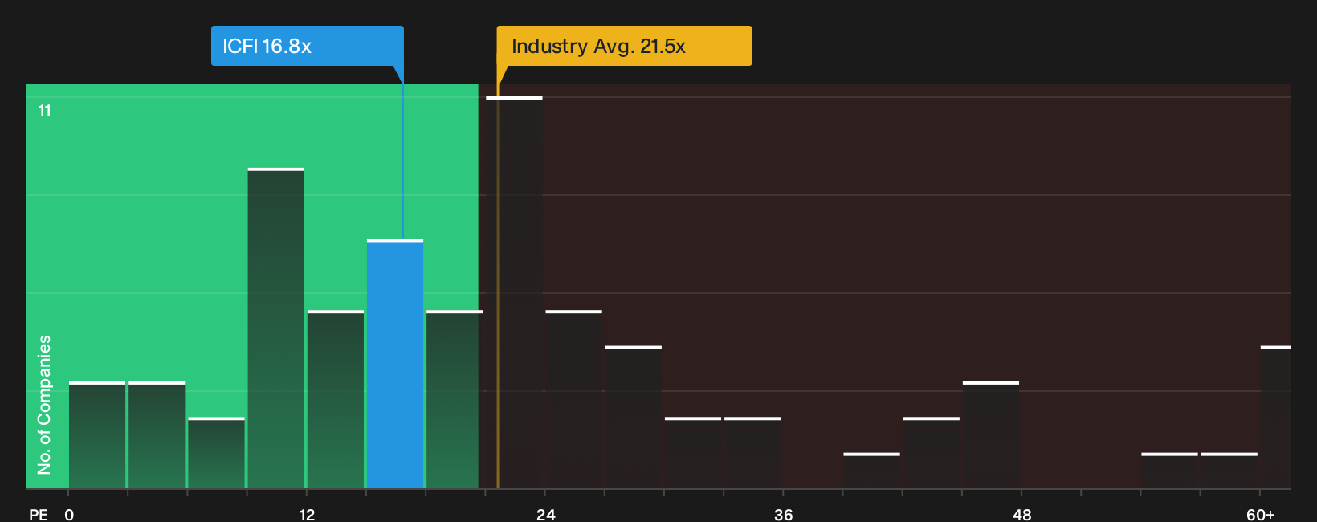Click the bar for PE 45 to 48

click(991, 435)
